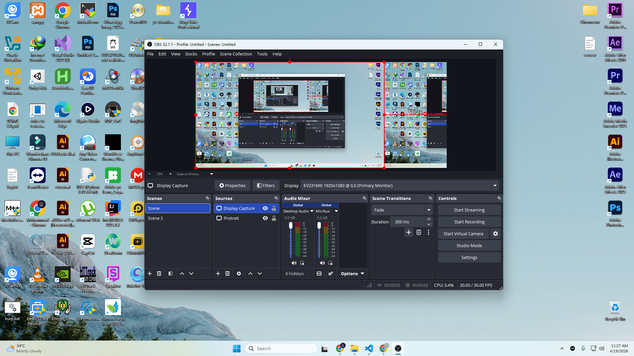Click the Mic/Aux volume slider handle
The image size is (634, 356).
coord(319,225)
